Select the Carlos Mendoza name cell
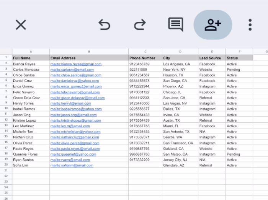Image resolution: width=268 pixels, height=200 pixels. 31,70
